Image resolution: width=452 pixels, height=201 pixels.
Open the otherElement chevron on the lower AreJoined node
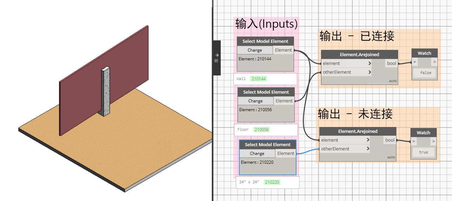coord(368,149)
